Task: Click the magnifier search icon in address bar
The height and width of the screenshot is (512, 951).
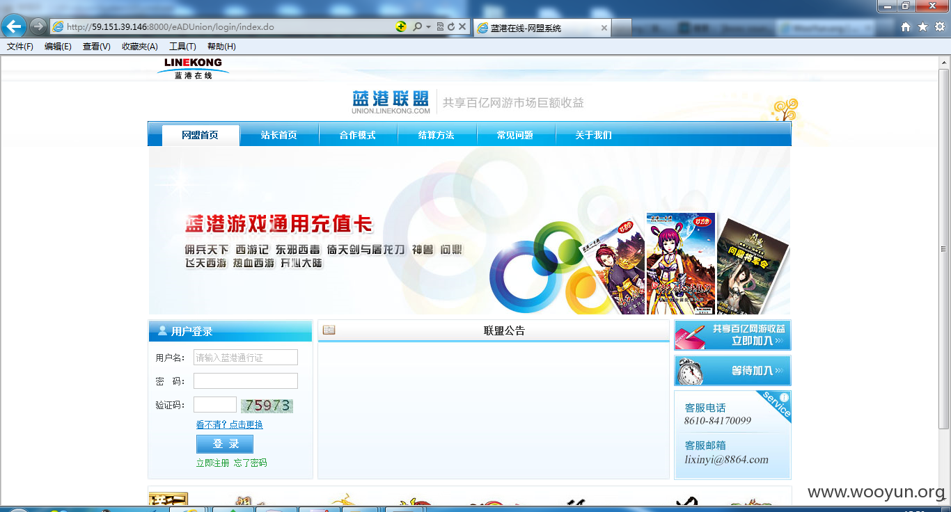Action: pos(417,27)
